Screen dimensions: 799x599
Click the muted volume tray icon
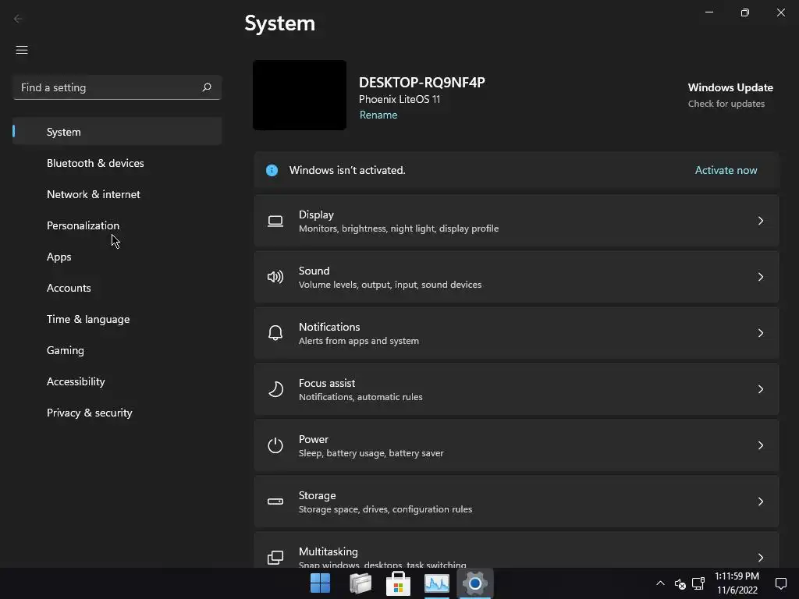tap(680, 583)
